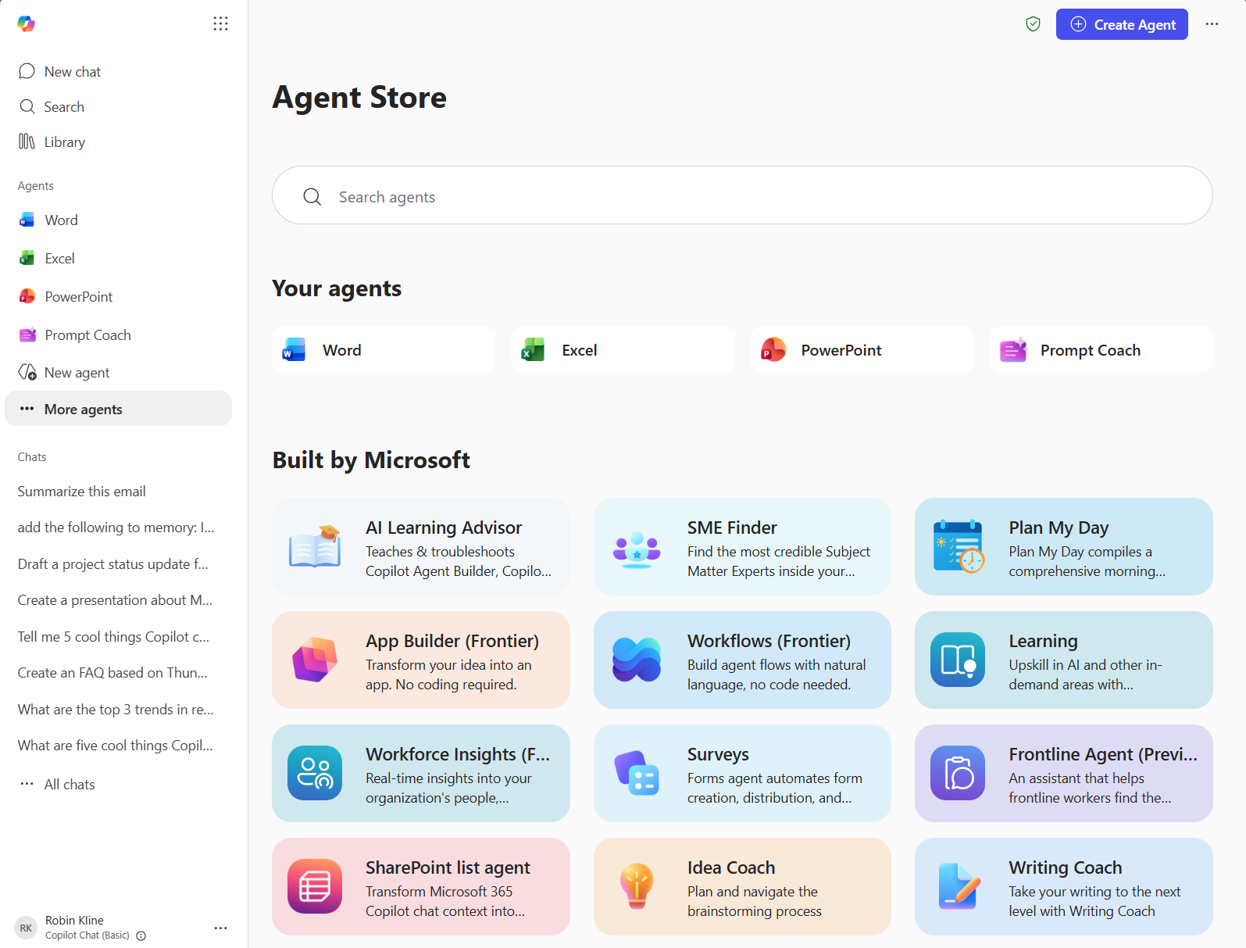The image size is (1246, 948).
Task: Click the Plan My Day calendar icon
Action: pyautogui.click(x=959, y=546)
